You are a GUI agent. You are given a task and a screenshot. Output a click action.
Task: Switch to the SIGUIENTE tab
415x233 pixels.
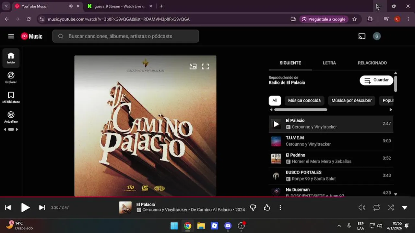click(290, 63)
